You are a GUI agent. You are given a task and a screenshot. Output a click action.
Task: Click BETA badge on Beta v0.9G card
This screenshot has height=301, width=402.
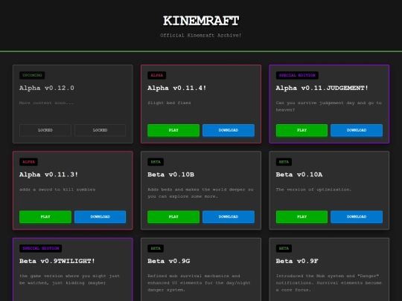(156, 248)
